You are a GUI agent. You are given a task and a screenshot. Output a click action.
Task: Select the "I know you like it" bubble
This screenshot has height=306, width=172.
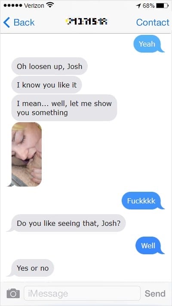click(x=46, y=85)
